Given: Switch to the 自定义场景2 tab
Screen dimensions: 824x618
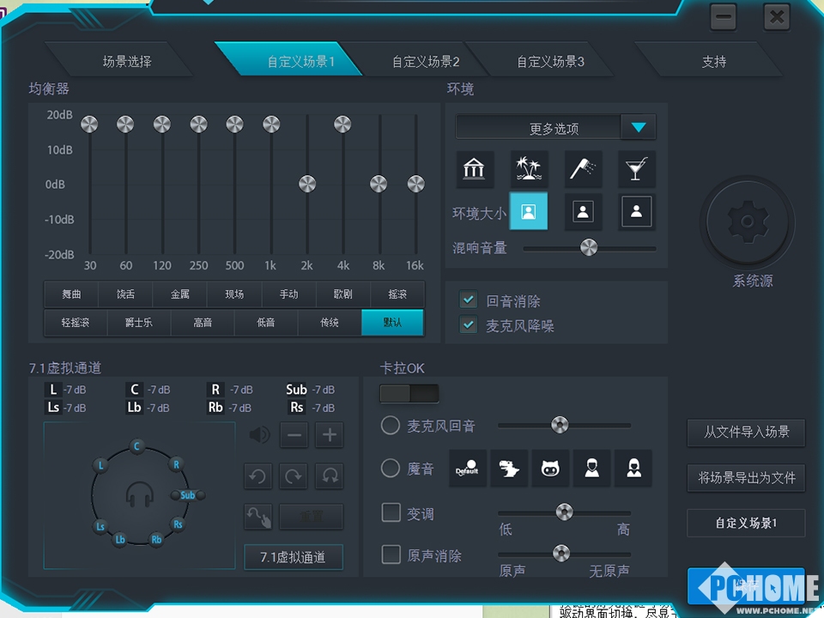Looking at the screenshot, I should (426, 62).
